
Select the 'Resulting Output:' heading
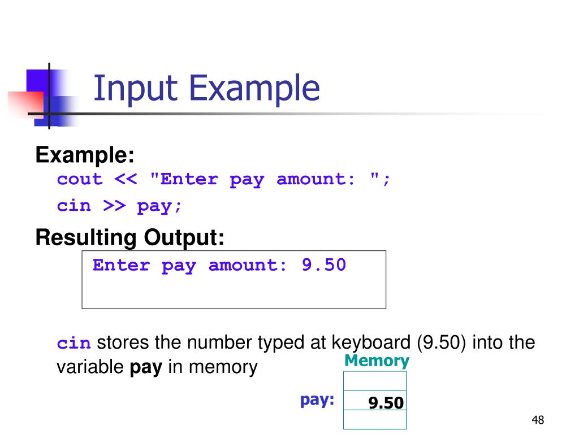click(x=129, y=237)
